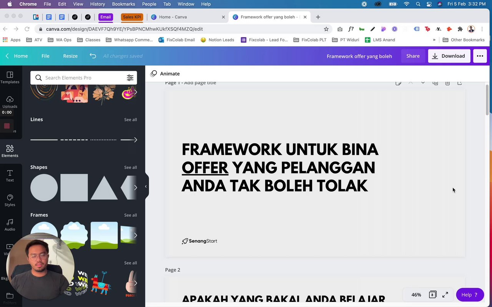Open the Text sidebar panel

[x=10, y=176]
